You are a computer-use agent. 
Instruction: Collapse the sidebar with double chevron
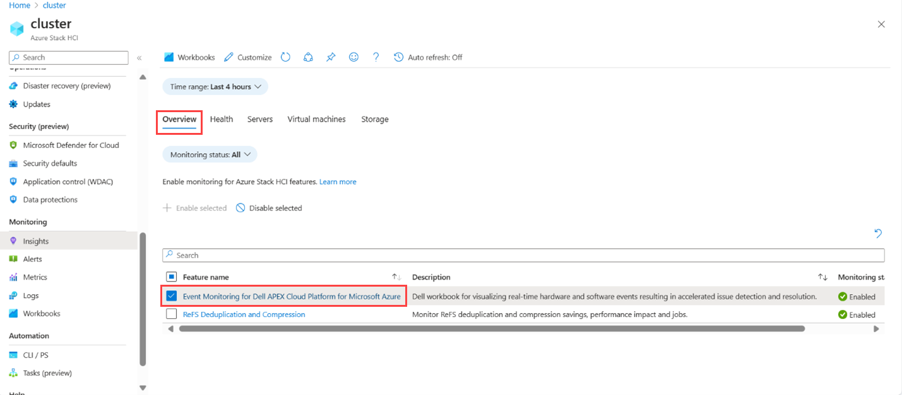tap(139, 57)
